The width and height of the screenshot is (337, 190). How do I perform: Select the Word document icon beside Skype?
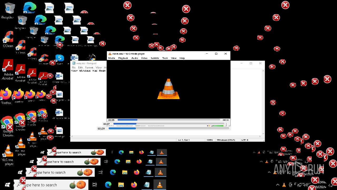[75, 58]
